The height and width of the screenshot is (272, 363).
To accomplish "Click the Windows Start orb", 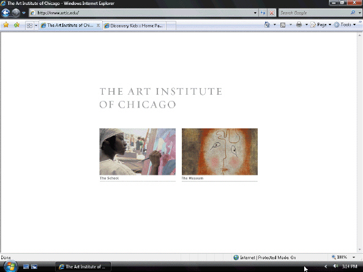I will coord(10,266).
